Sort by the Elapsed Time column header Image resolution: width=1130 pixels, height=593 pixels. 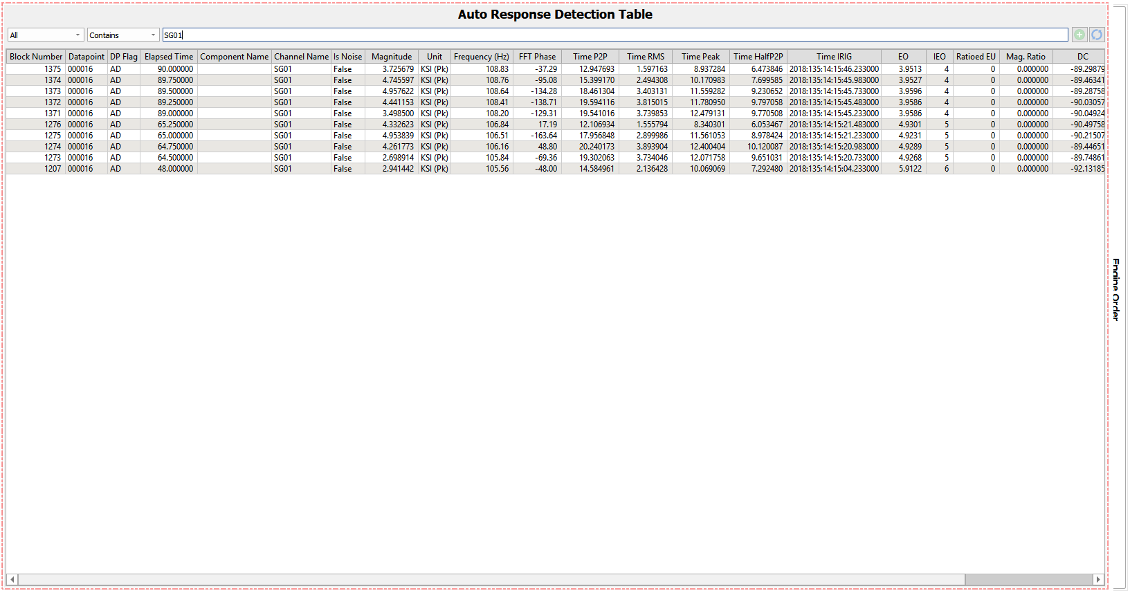169,57
